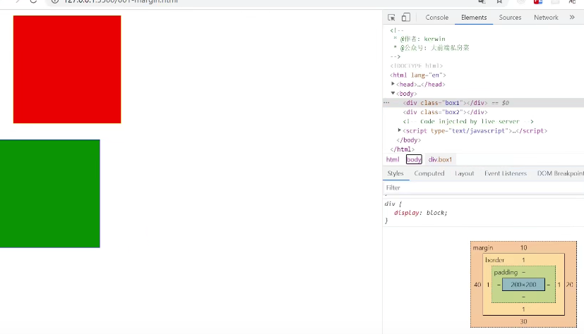Screen dimensions: 584x334
Task: Select the html lang en row
Action: [484, 75]
